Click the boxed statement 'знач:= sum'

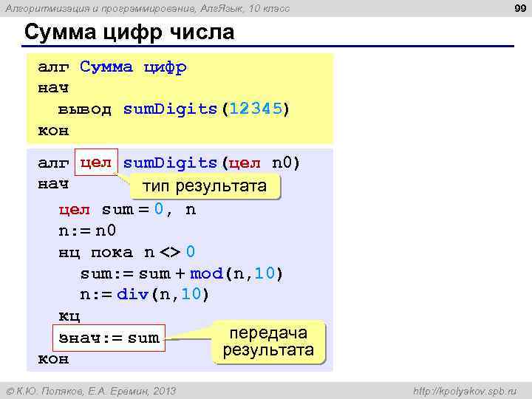click(109, 338)
